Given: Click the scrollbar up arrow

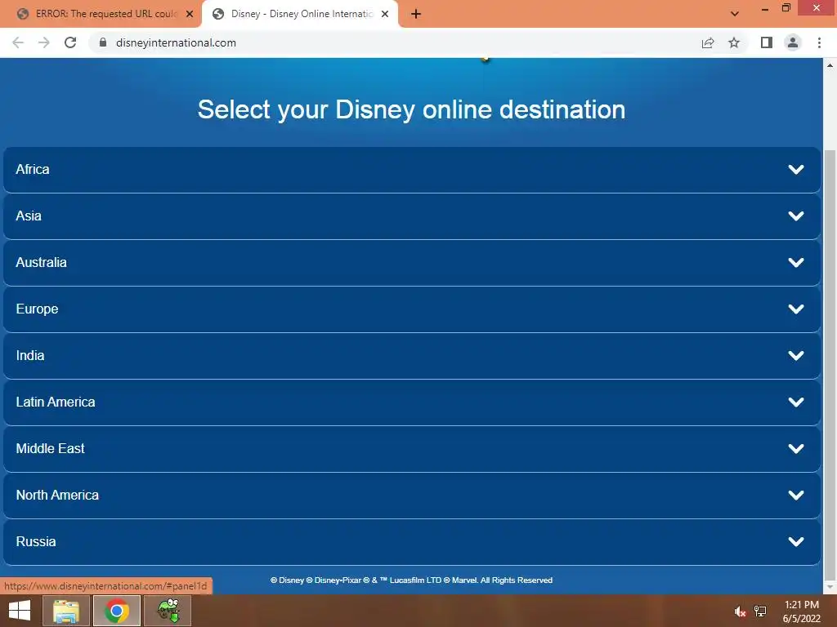Looking at the screenshot, I should pyautogui.click(x=830, y=65).
